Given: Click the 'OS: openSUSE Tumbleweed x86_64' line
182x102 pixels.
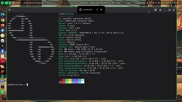Looking at the screenshot, I should [x=75, y=18].
